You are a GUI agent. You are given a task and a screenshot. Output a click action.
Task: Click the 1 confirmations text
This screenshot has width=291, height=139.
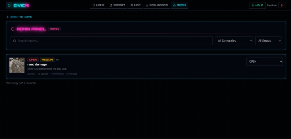(x=57, y=74)
